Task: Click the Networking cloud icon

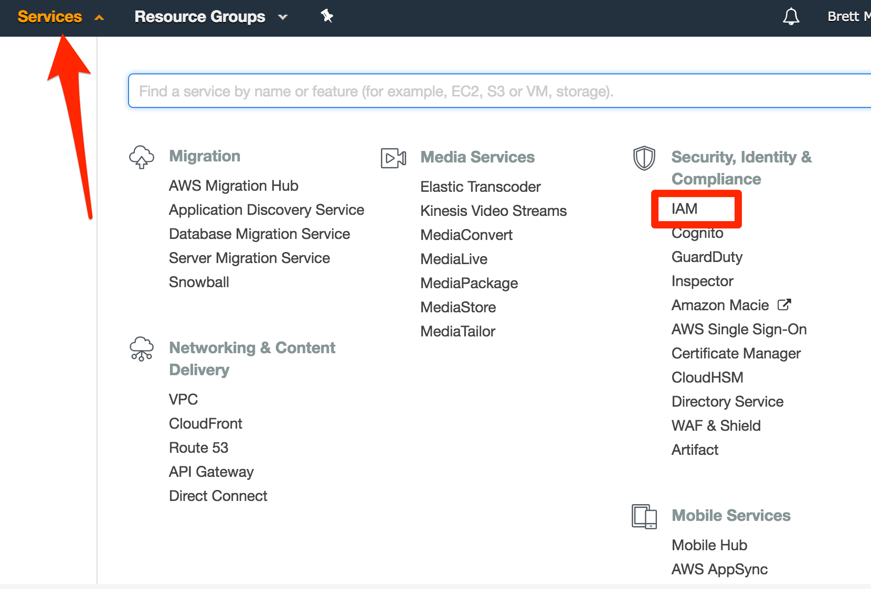Action: coord(142,349)
